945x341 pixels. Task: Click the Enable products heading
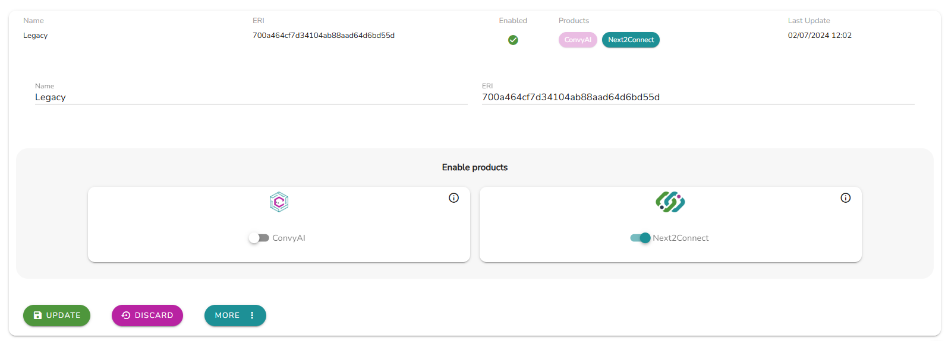click(x=475, y=167)
